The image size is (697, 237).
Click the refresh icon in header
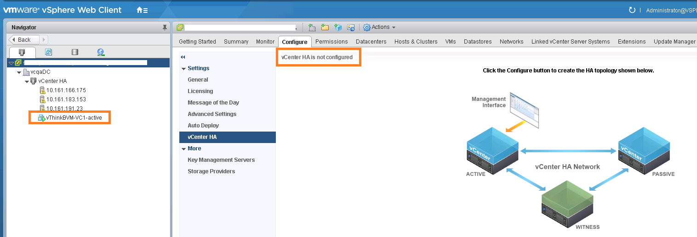coord(632,10)
